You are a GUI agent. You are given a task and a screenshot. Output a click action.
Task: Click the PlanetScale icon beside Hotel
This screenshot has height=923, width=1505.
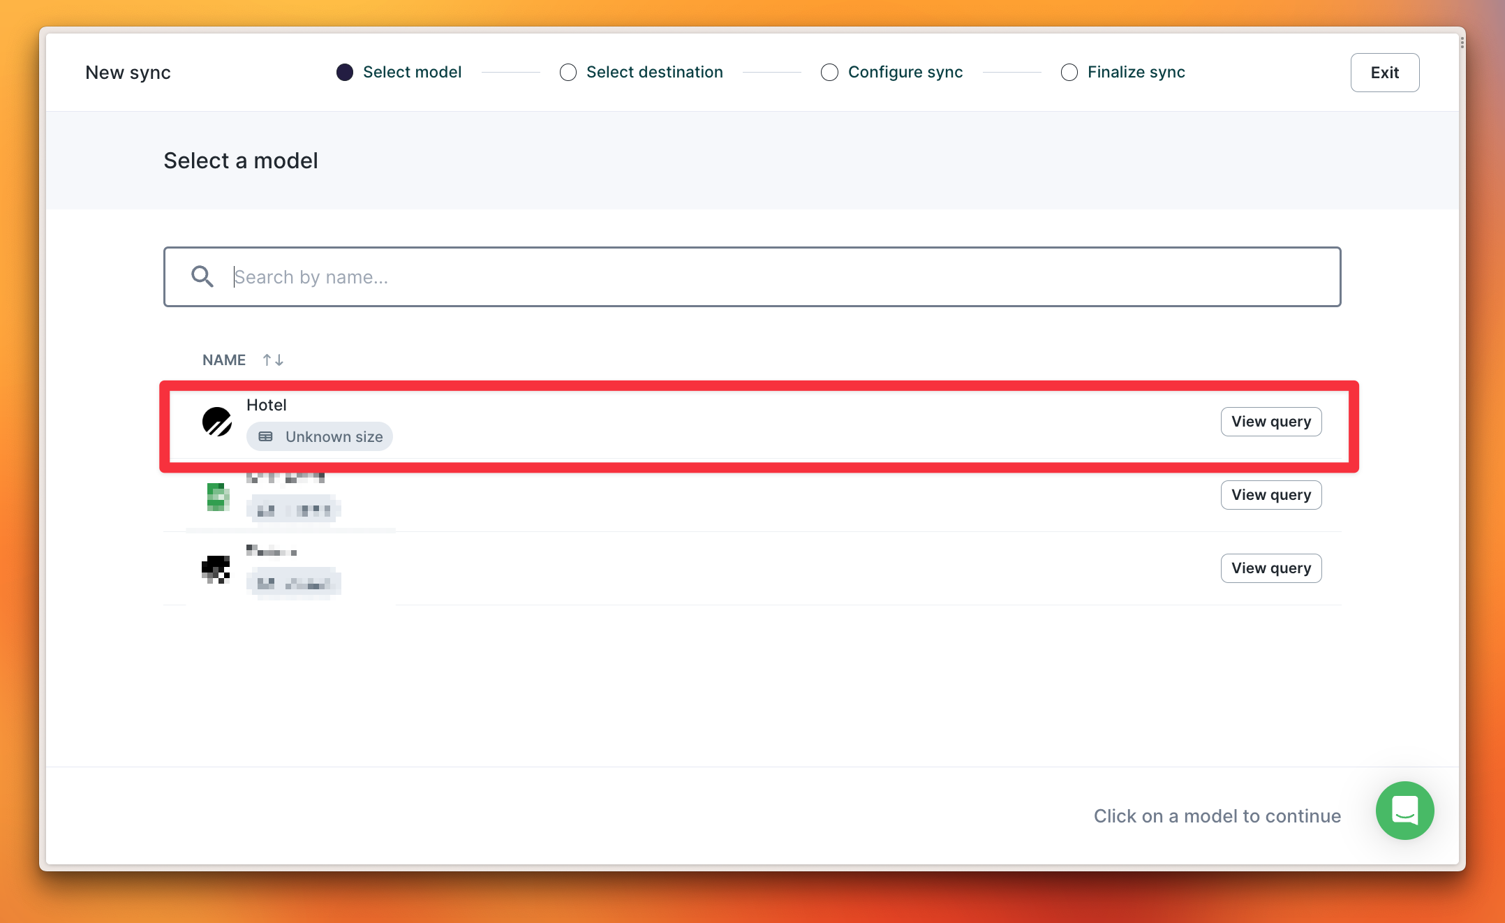pos(217,422)
